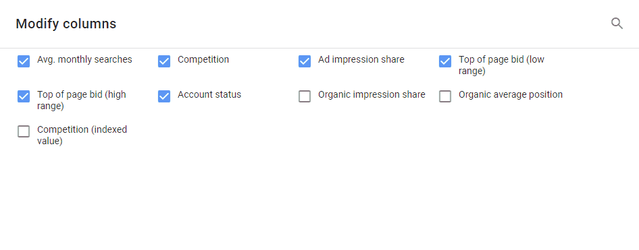
Task: Click the Ad impression share label text
Action: click(361, 60)
